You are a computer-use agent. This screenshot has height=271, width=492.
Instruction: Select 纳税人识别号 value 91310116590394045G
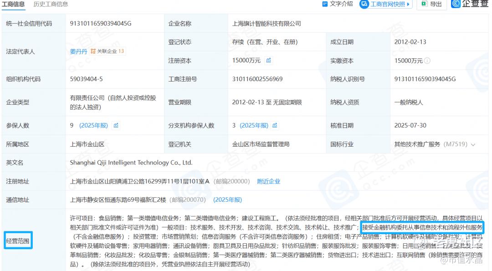click(x=425, y=79)
